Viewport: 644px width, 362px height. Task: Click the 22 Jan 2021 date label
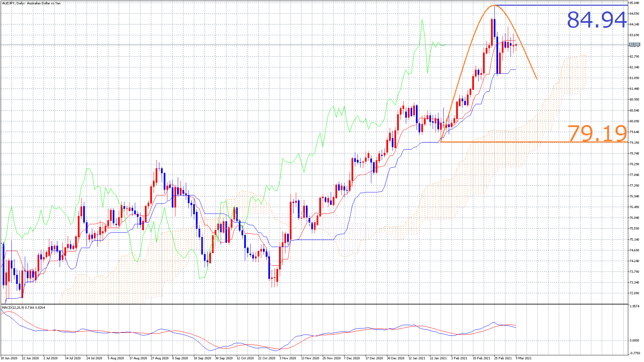click(438, 358)
